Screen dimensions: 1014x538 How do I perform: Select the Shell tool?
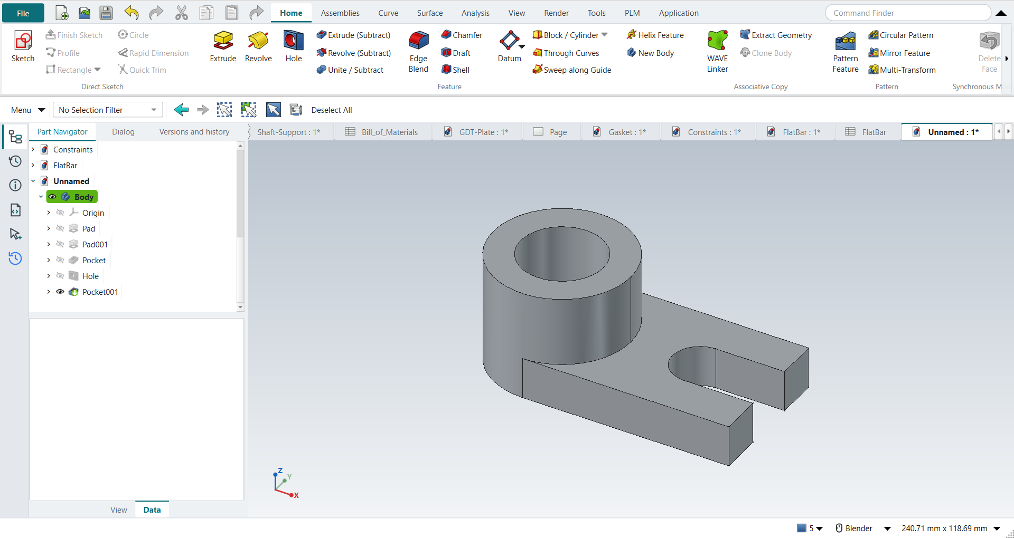[x=455, y=70]
